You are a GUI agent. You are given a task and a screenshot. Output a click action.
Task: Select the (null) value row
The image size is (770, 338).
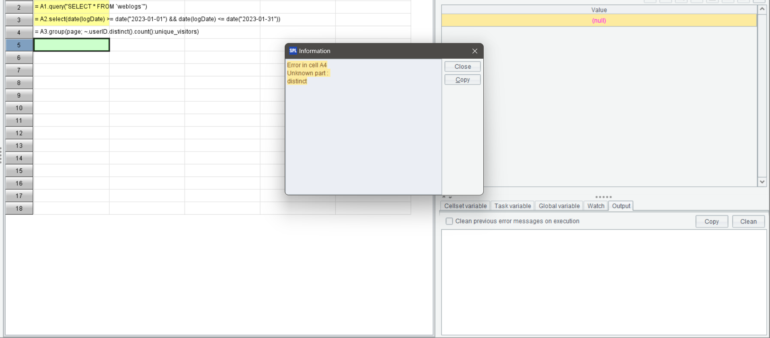click(599, 20)
